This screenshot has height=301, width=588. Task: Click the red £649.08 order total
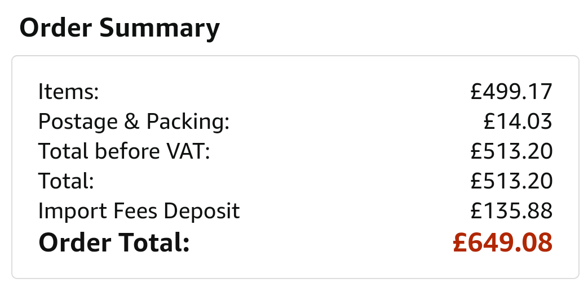tap(503, 242)
